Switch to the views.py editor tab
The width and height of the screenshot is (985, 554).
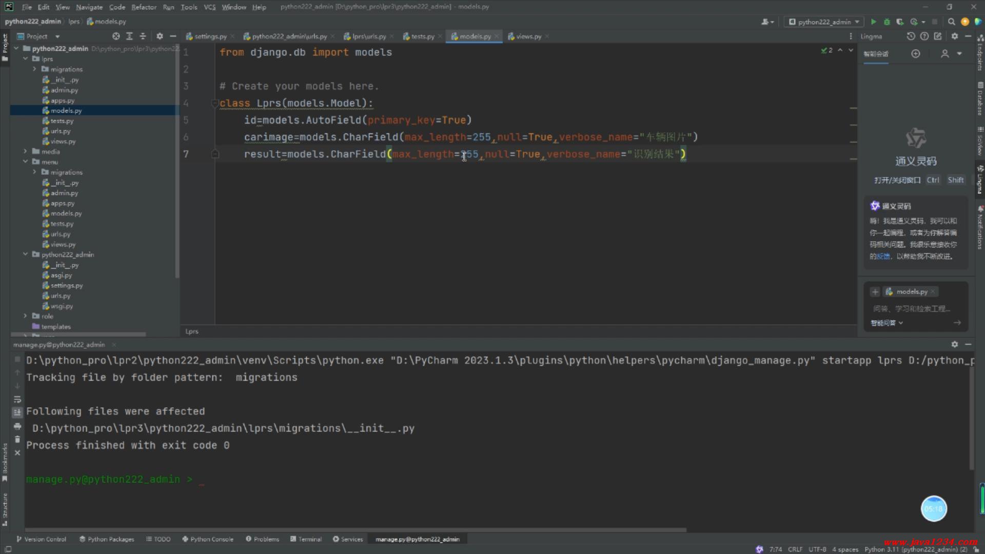tap(528, 36)
